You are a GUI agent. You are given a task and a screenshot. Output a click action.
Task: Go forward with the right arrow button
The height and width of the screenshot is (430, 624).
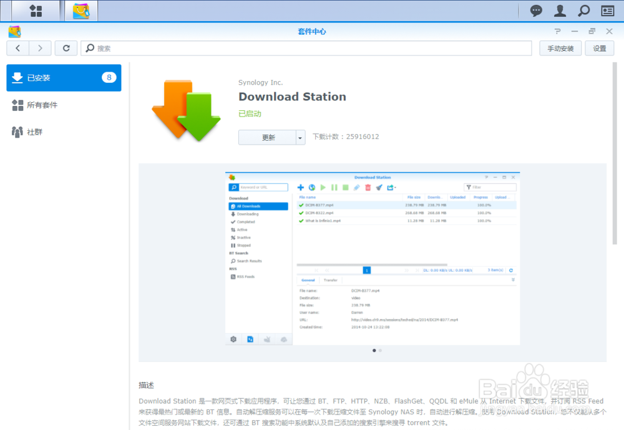pos(40,48)
